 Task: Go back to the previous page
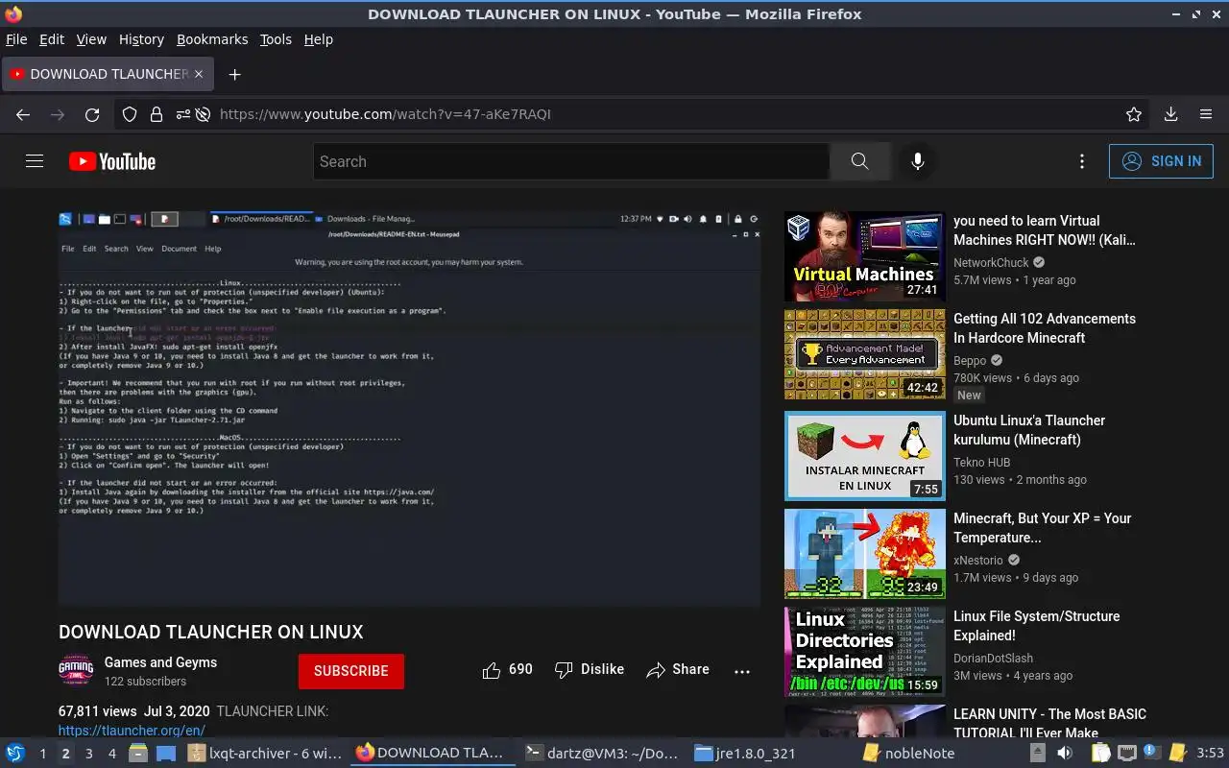click(23, 114)
